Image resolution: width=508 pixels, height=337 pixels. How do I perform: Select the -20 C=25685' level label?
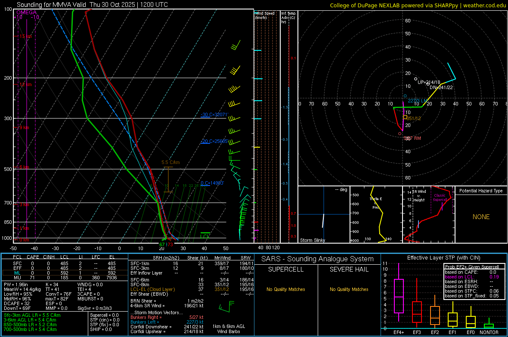214,141
